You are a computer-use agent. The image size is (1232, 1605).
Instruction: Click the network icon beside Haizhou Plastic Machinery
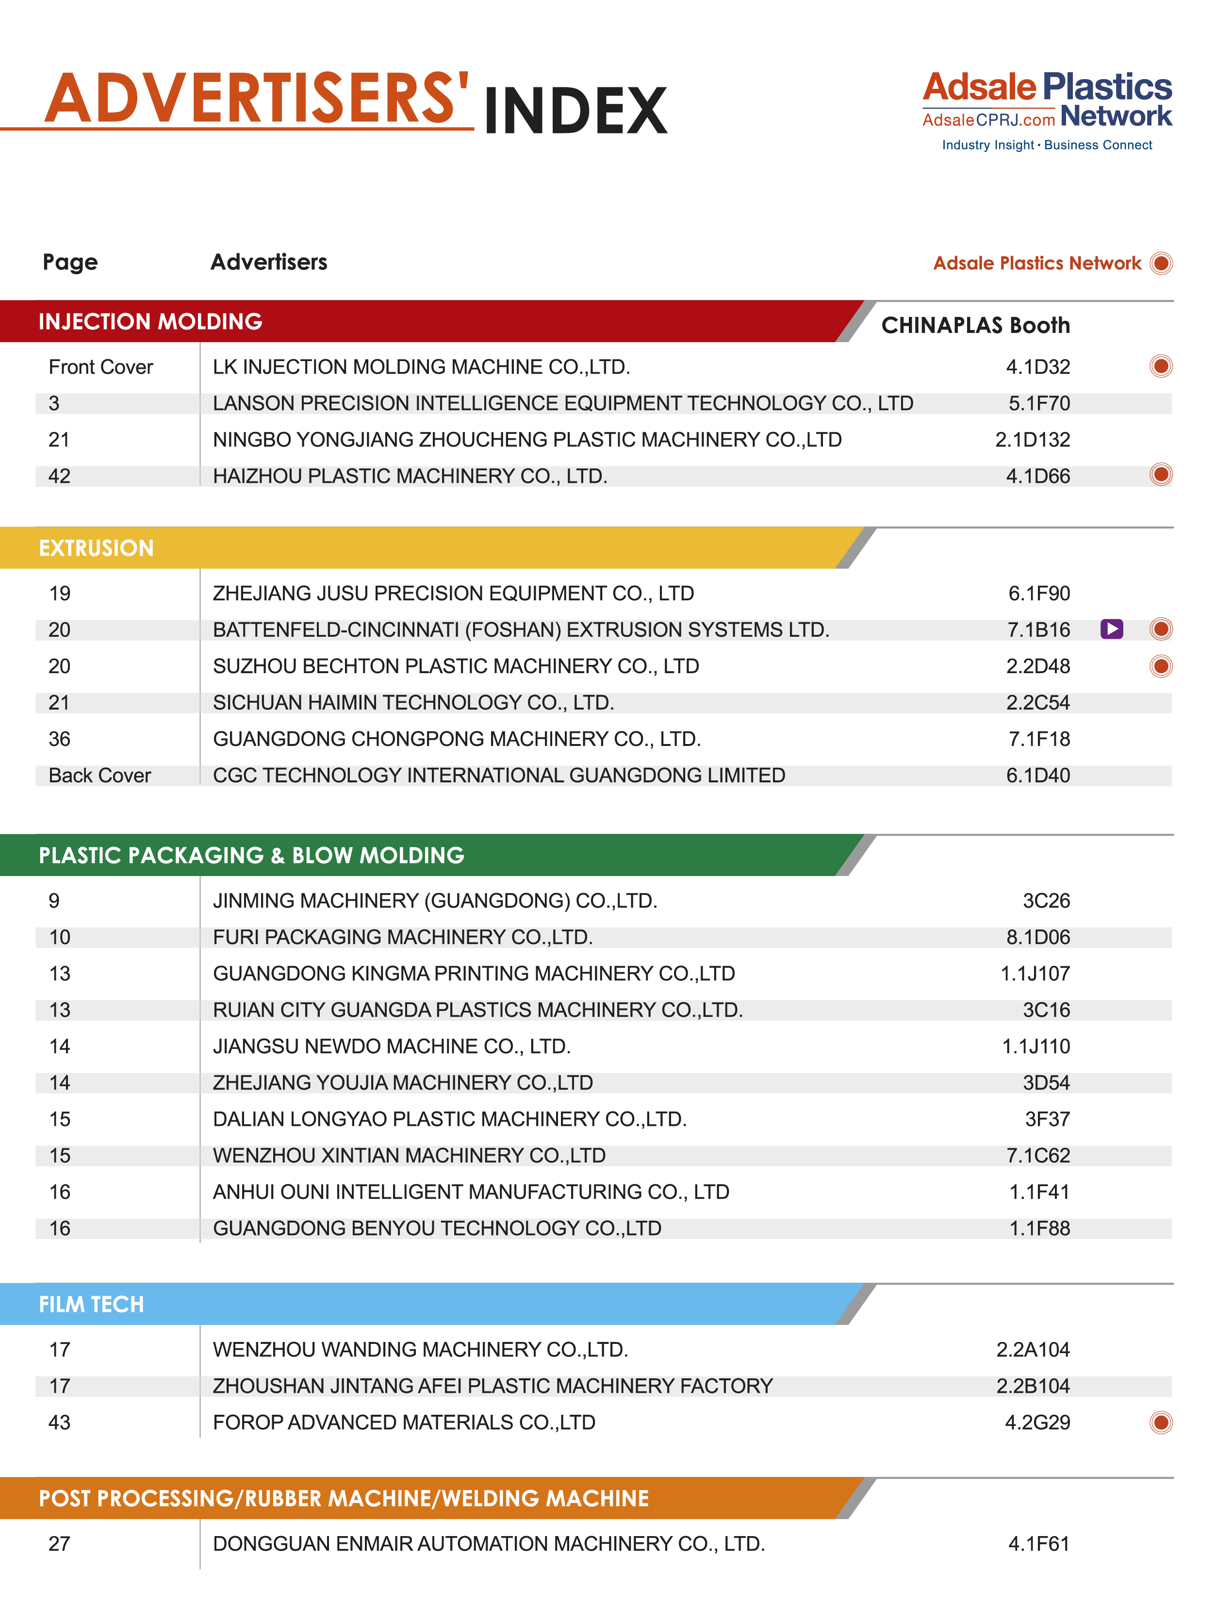pyautogui.click(x=1161, y=475)
